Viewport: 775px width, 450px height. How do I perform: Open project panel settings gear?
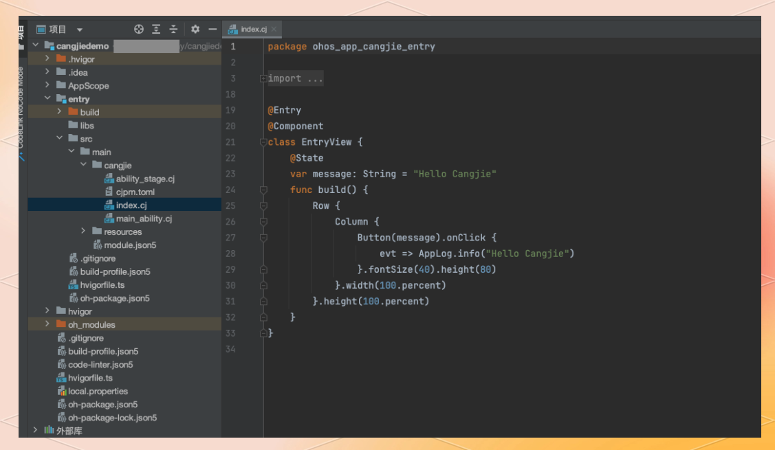(195, 29)
